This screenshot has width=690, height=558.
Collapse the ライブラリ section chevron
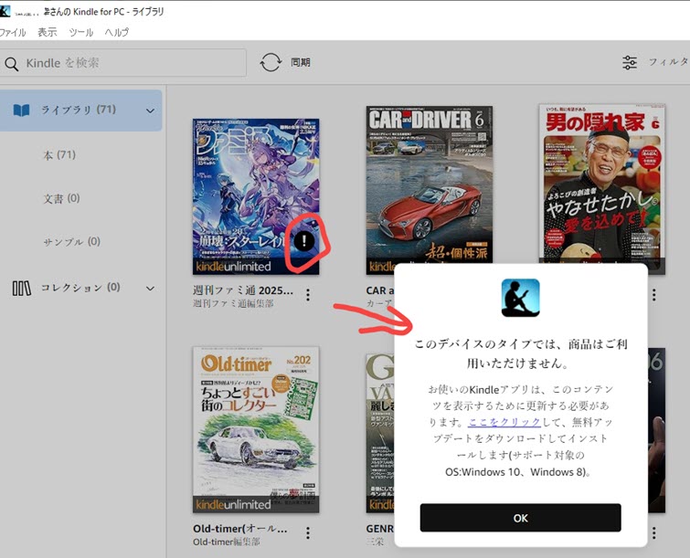coord(150,111)
